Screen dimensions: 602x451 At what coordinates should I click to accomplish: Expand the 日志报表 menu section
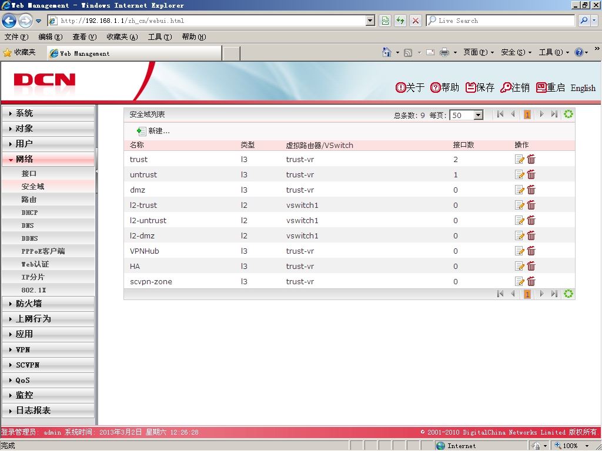pos(48,410)
